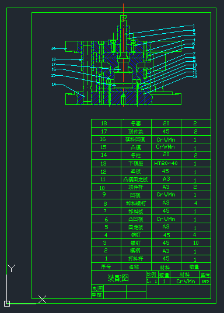Select the 卸料螺钉 name cell
Viewport: 224px width, 313px height.
pyautogui.click(x=136, y=203)
